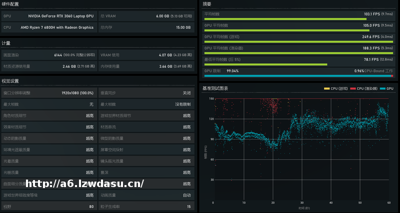Image resolution: width=400 pixels, height=213 pixels.
Task: Toggle the 垂直同步 setting showing 关闭
Action: point(145,93)
